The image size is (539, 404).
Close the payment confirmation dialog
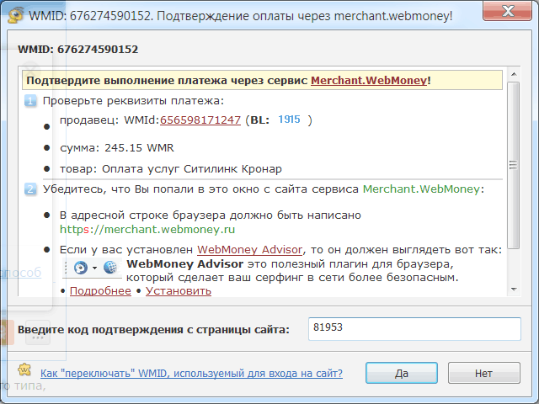[x=507, y=11]
